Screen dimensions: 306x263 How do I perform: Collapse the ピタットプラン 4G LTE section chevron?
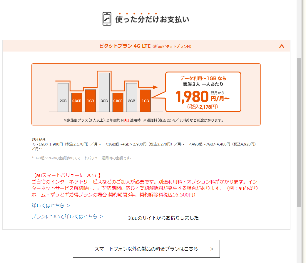click(x=281, y=46)
